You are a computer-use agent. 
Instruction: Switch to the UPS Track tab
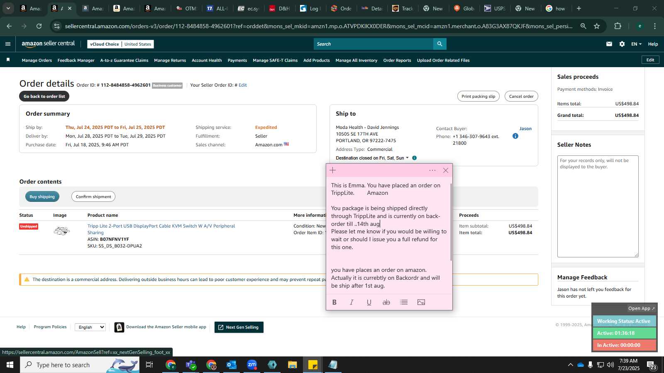(403, 8)
